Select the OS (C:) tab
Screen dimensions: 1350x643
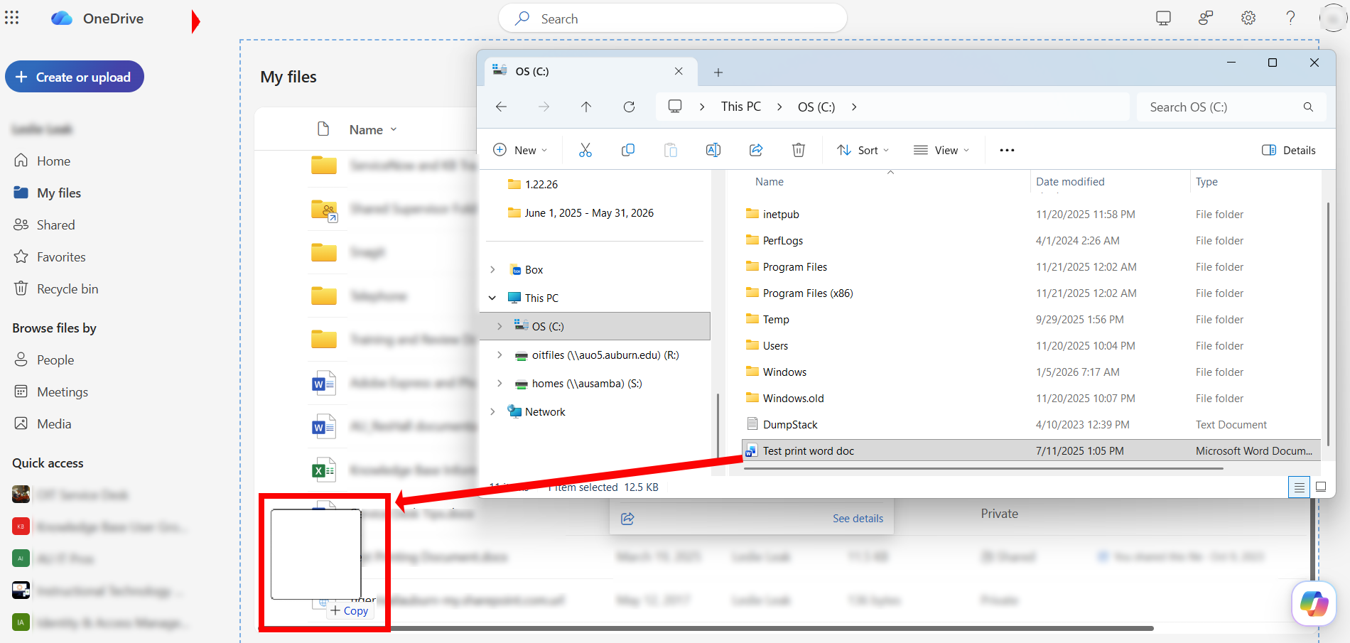[x=561, y=71]
